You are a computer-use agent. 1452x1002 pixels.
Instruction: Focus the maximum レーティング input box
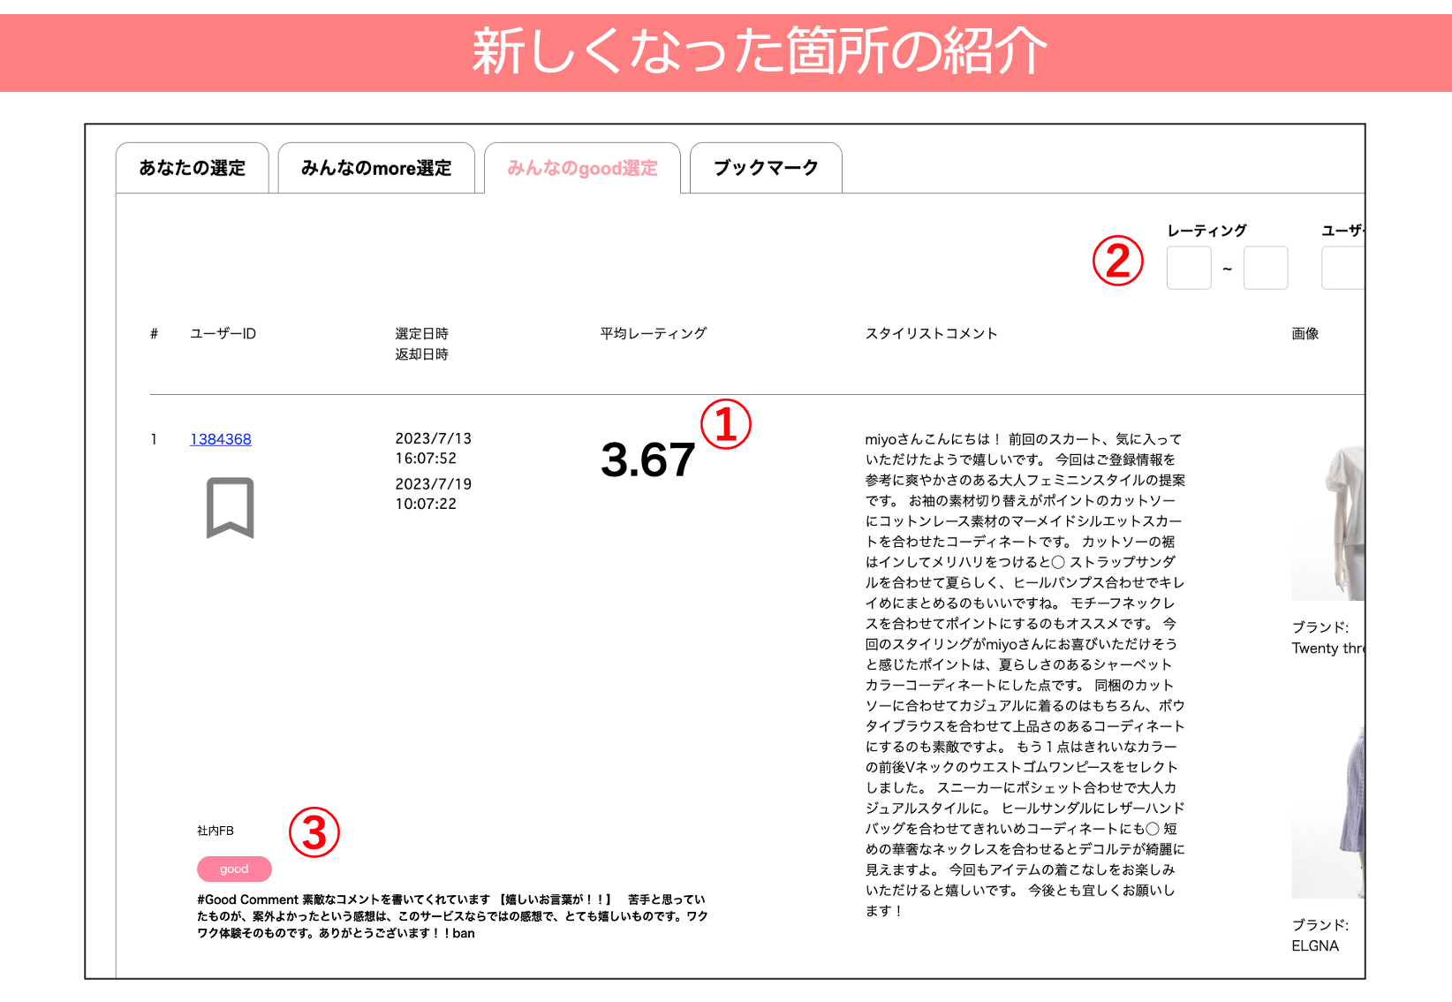(x=1265, y=268)
